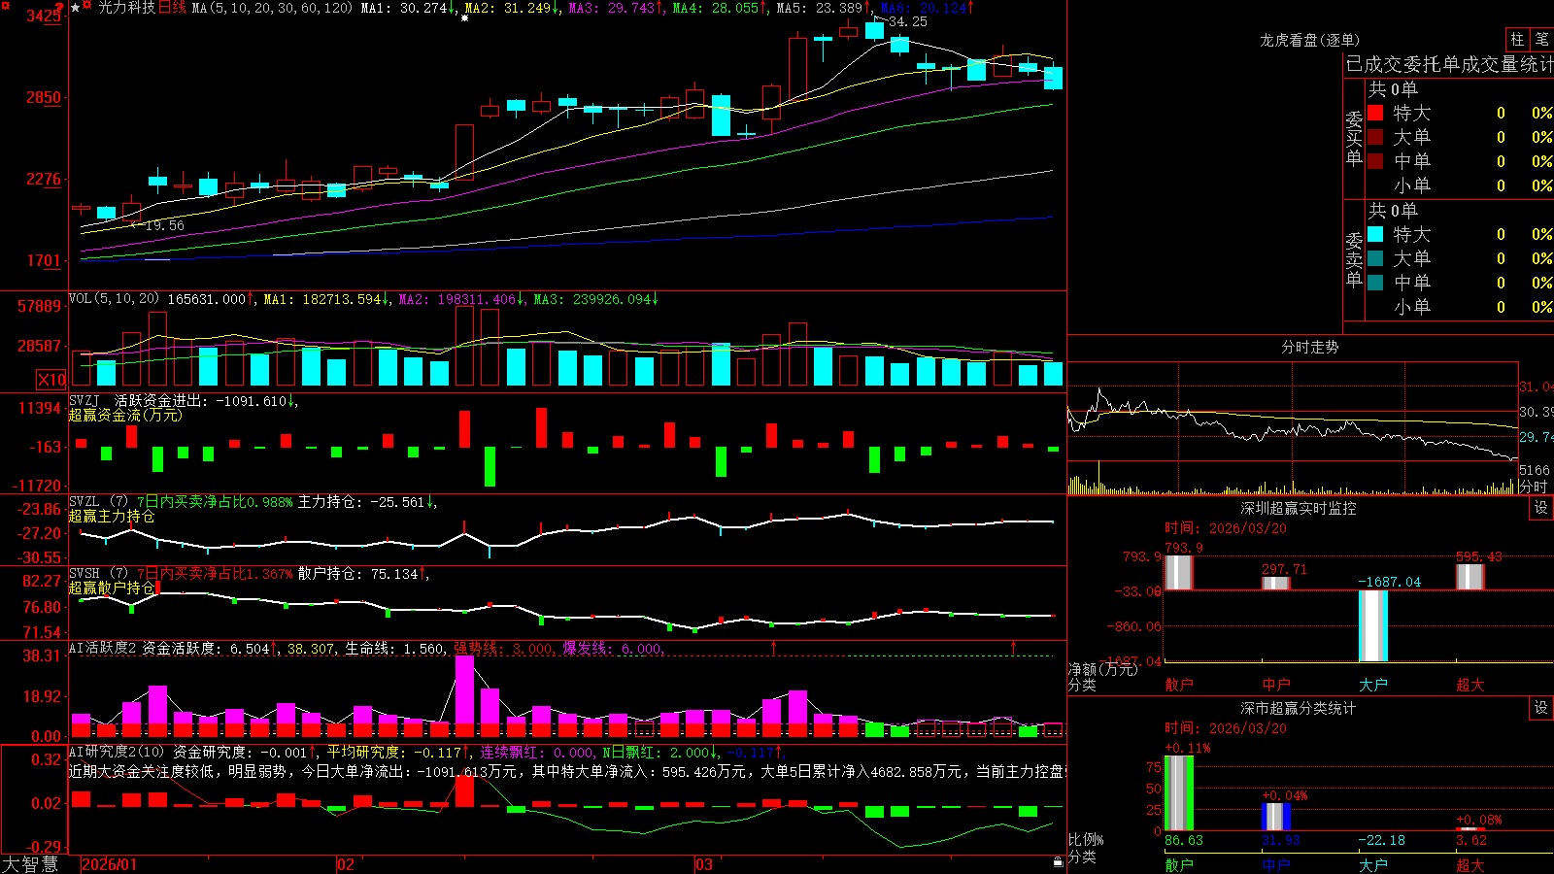Click the 平均研究度: -0.117 value
The height and width of the screenshot is (874, 1554).
(393, 753)
